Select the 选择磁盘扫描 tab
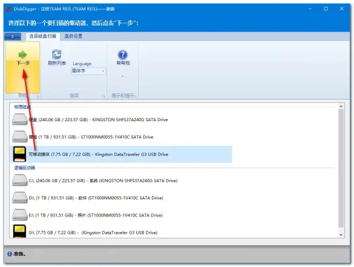This screenshot has width=354, height=267. (x=43, y=36)
